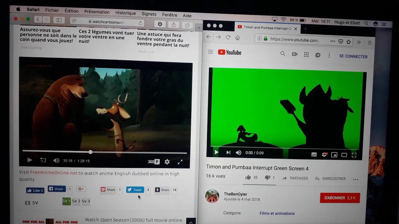Open the Apple menu
399x224 pixels.
pyautogui.click(x=18, y=9)
